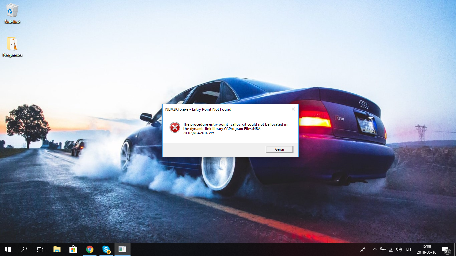The image size is (456, 256).
Task: Click the error message text about _calloc_crt
Action: pyautogui.click(x=235, y=129)
